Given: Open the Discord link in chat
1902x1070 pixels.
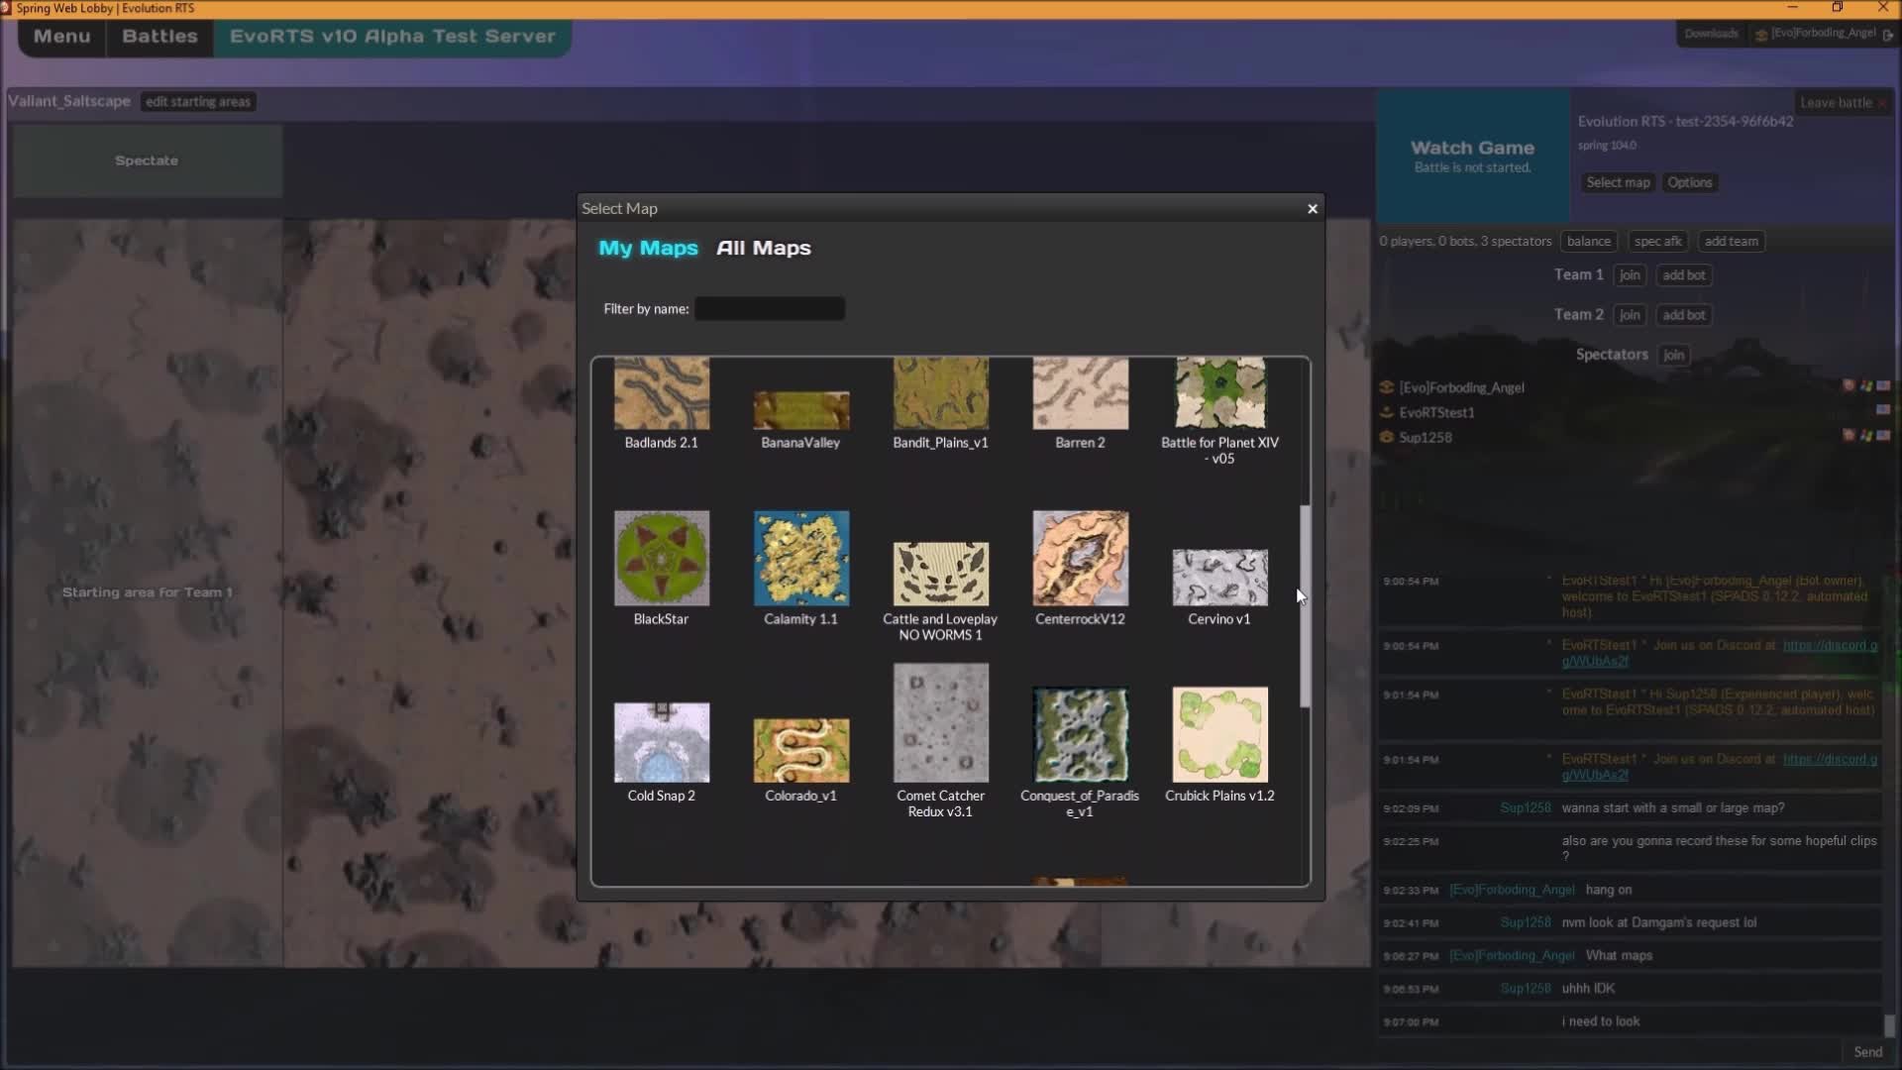Looking at the screenshot, I should 1829,646.
